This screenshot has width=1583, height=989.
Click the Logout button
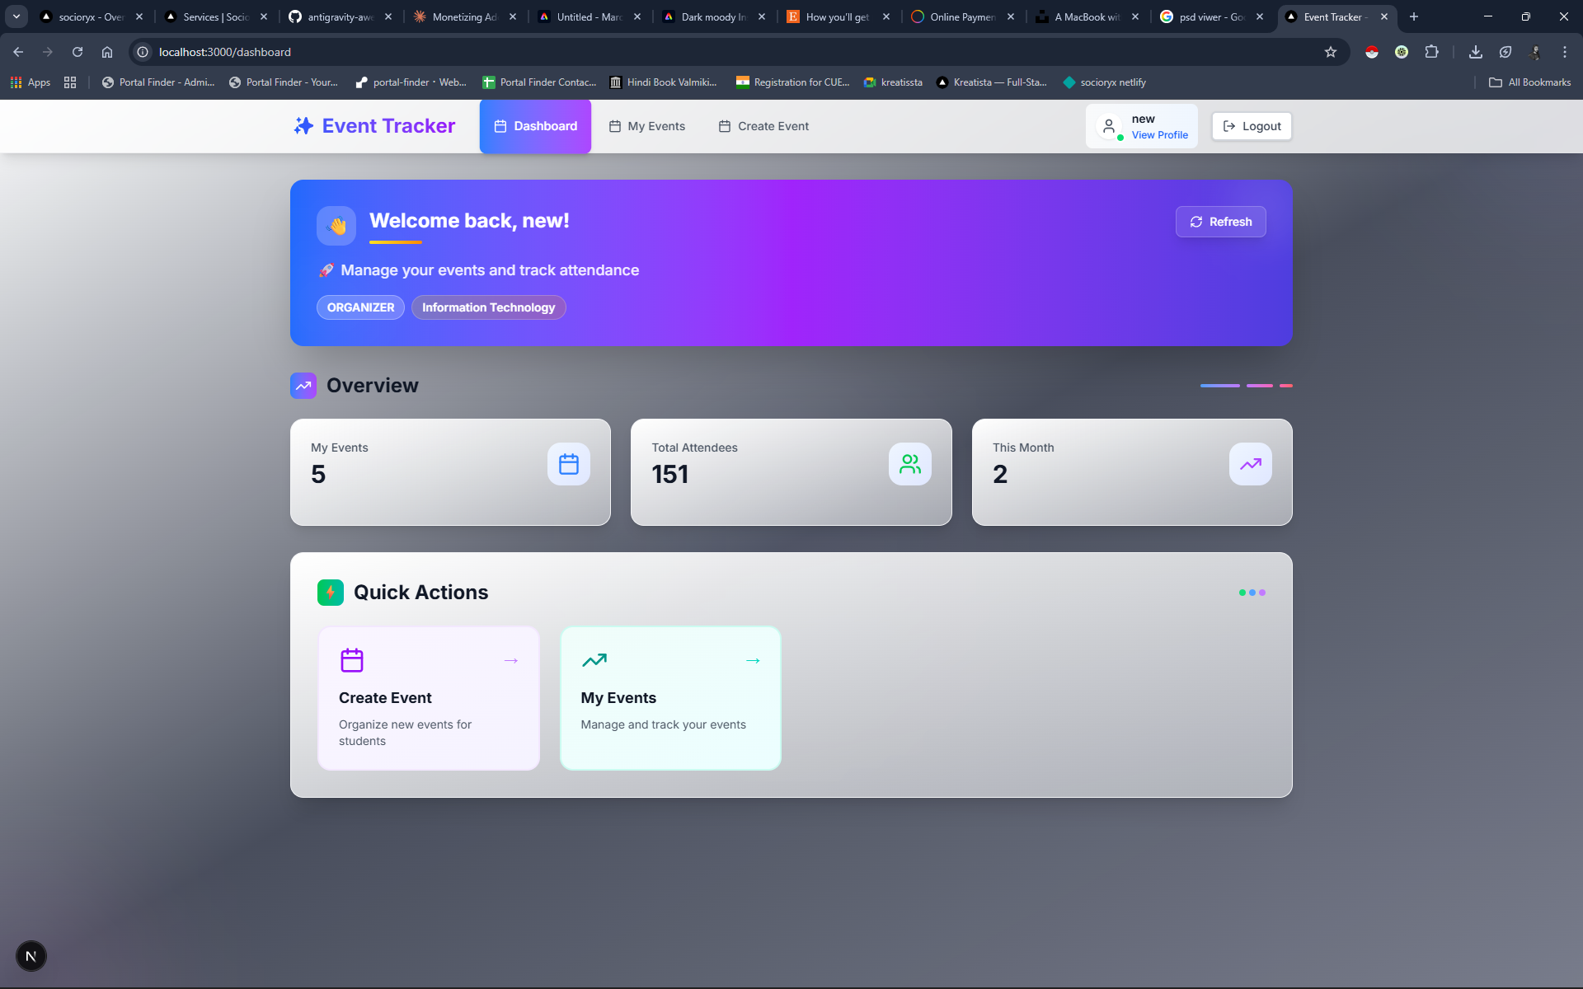coord(1252,126)
